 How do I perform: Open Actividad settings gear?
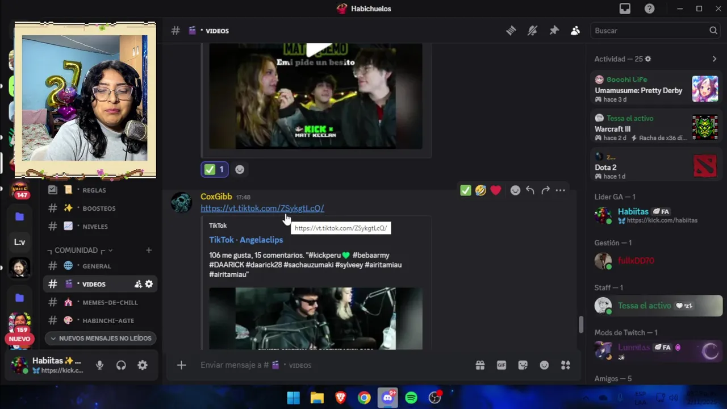click(x=648, y=59)
